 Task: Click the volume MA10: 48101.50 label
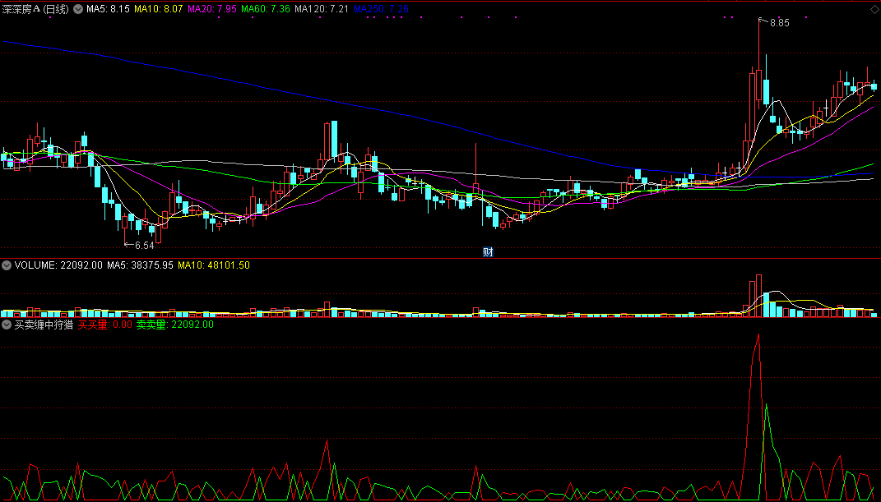point(214,265)
